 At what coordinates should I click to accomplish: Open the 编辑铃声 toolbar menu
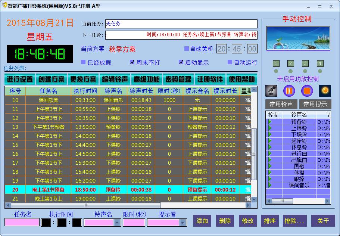(x=115, y=79)
